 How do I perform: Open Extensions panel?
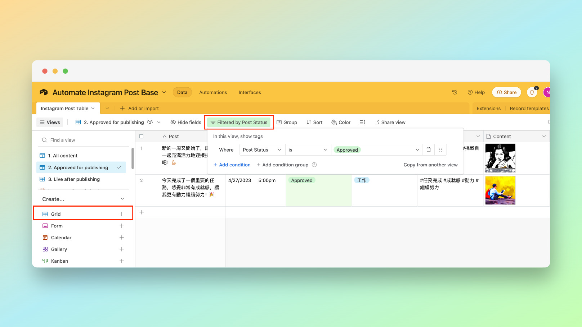pos(489,109)
